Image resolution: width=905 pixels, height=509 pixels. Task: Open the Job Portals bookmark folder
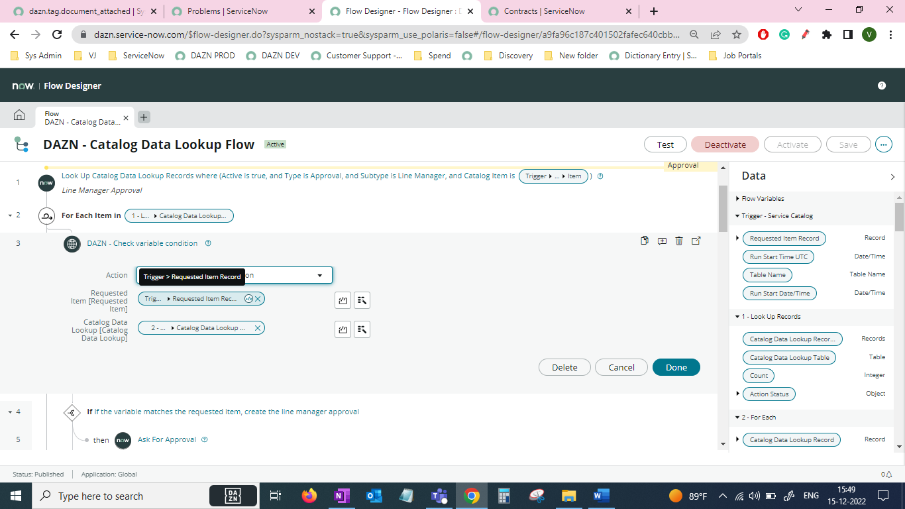(x=735, y=56)
